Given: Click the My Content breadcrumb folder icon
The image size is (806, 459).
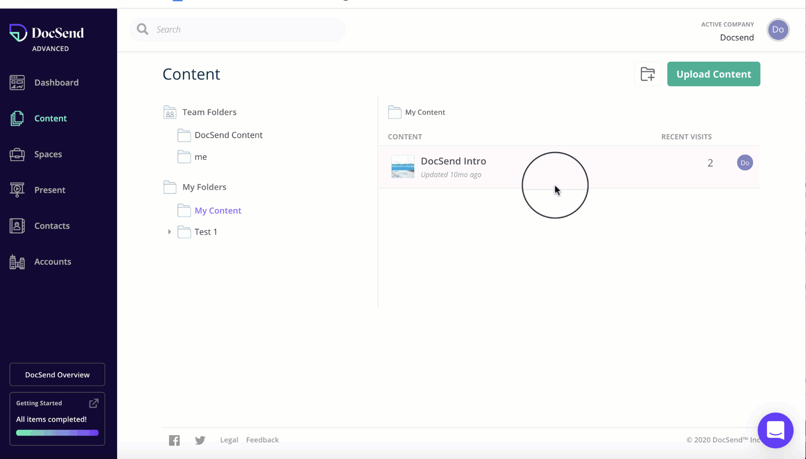Looking at the screenshot, I should click(x=395, y=112).
